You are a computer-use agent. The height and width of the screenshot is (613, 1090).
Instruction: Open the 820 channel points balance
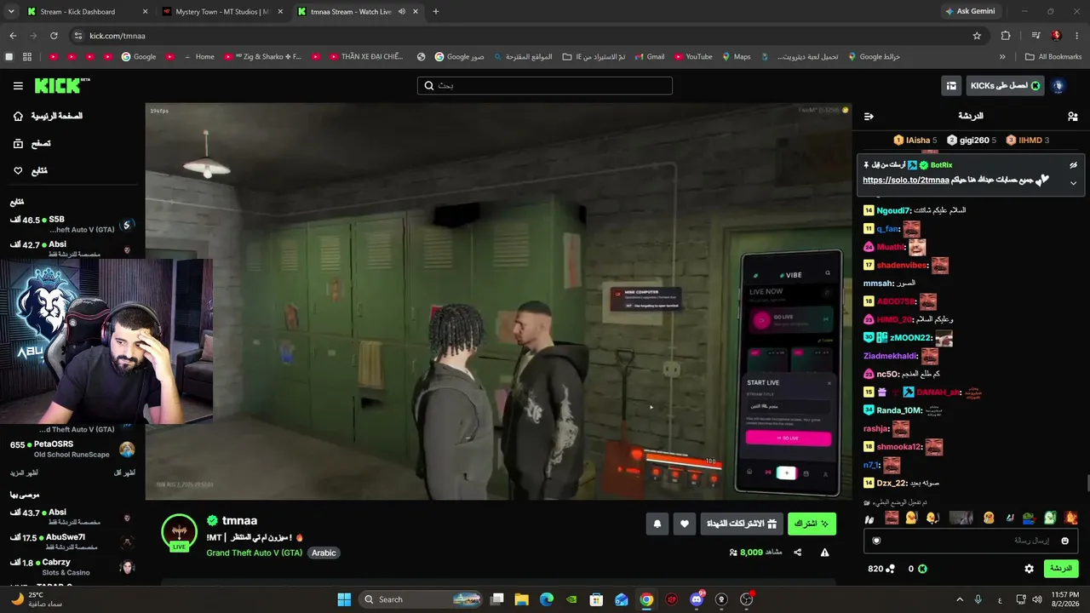(881, 569)
